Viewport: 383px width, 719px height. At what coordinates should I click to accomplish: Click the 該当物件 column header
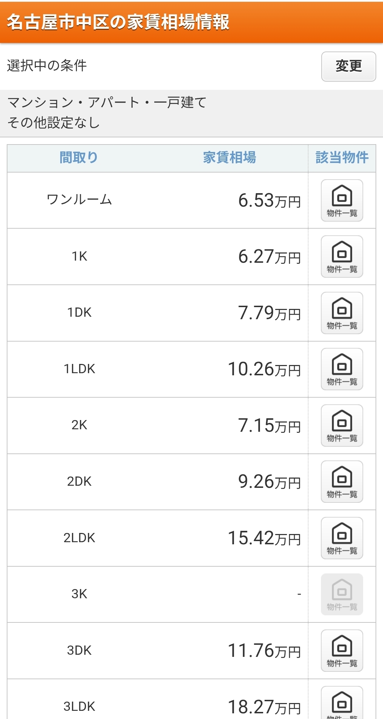(x=342, y=158)
